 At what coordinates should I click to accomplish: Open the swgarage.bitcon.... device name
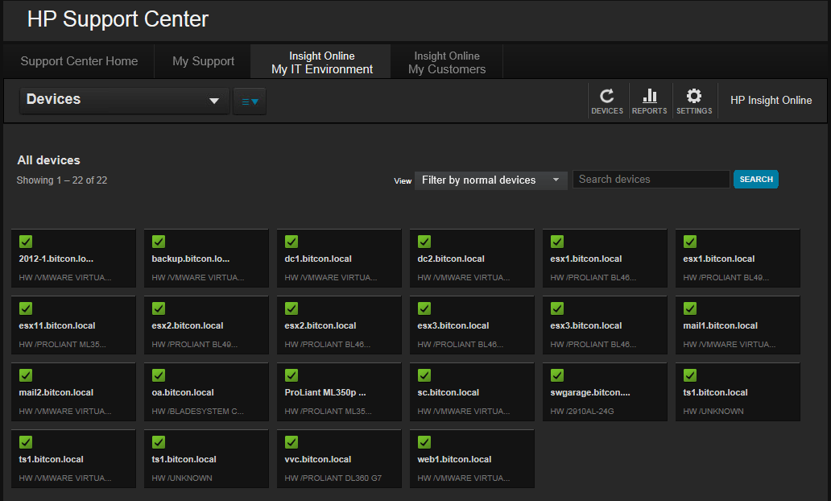tap(590, 392)
